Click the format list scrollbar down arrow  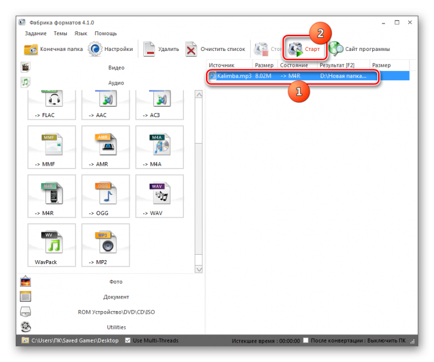[199, 269]
